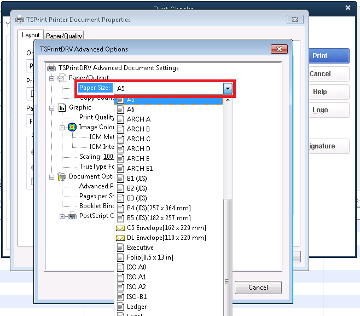This screenshot has height=316, width=360.
Task: Choose ISO A0 paper size
Action: [x=170, y=267]
